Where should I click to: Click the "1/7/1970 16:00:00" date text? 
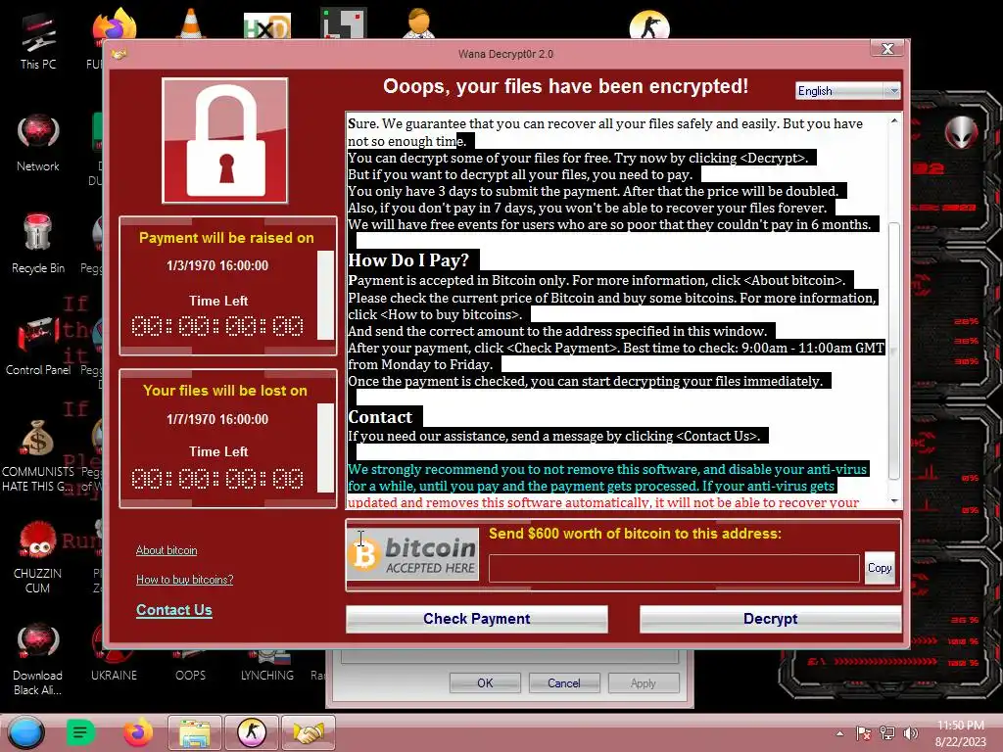click(217, 419)
